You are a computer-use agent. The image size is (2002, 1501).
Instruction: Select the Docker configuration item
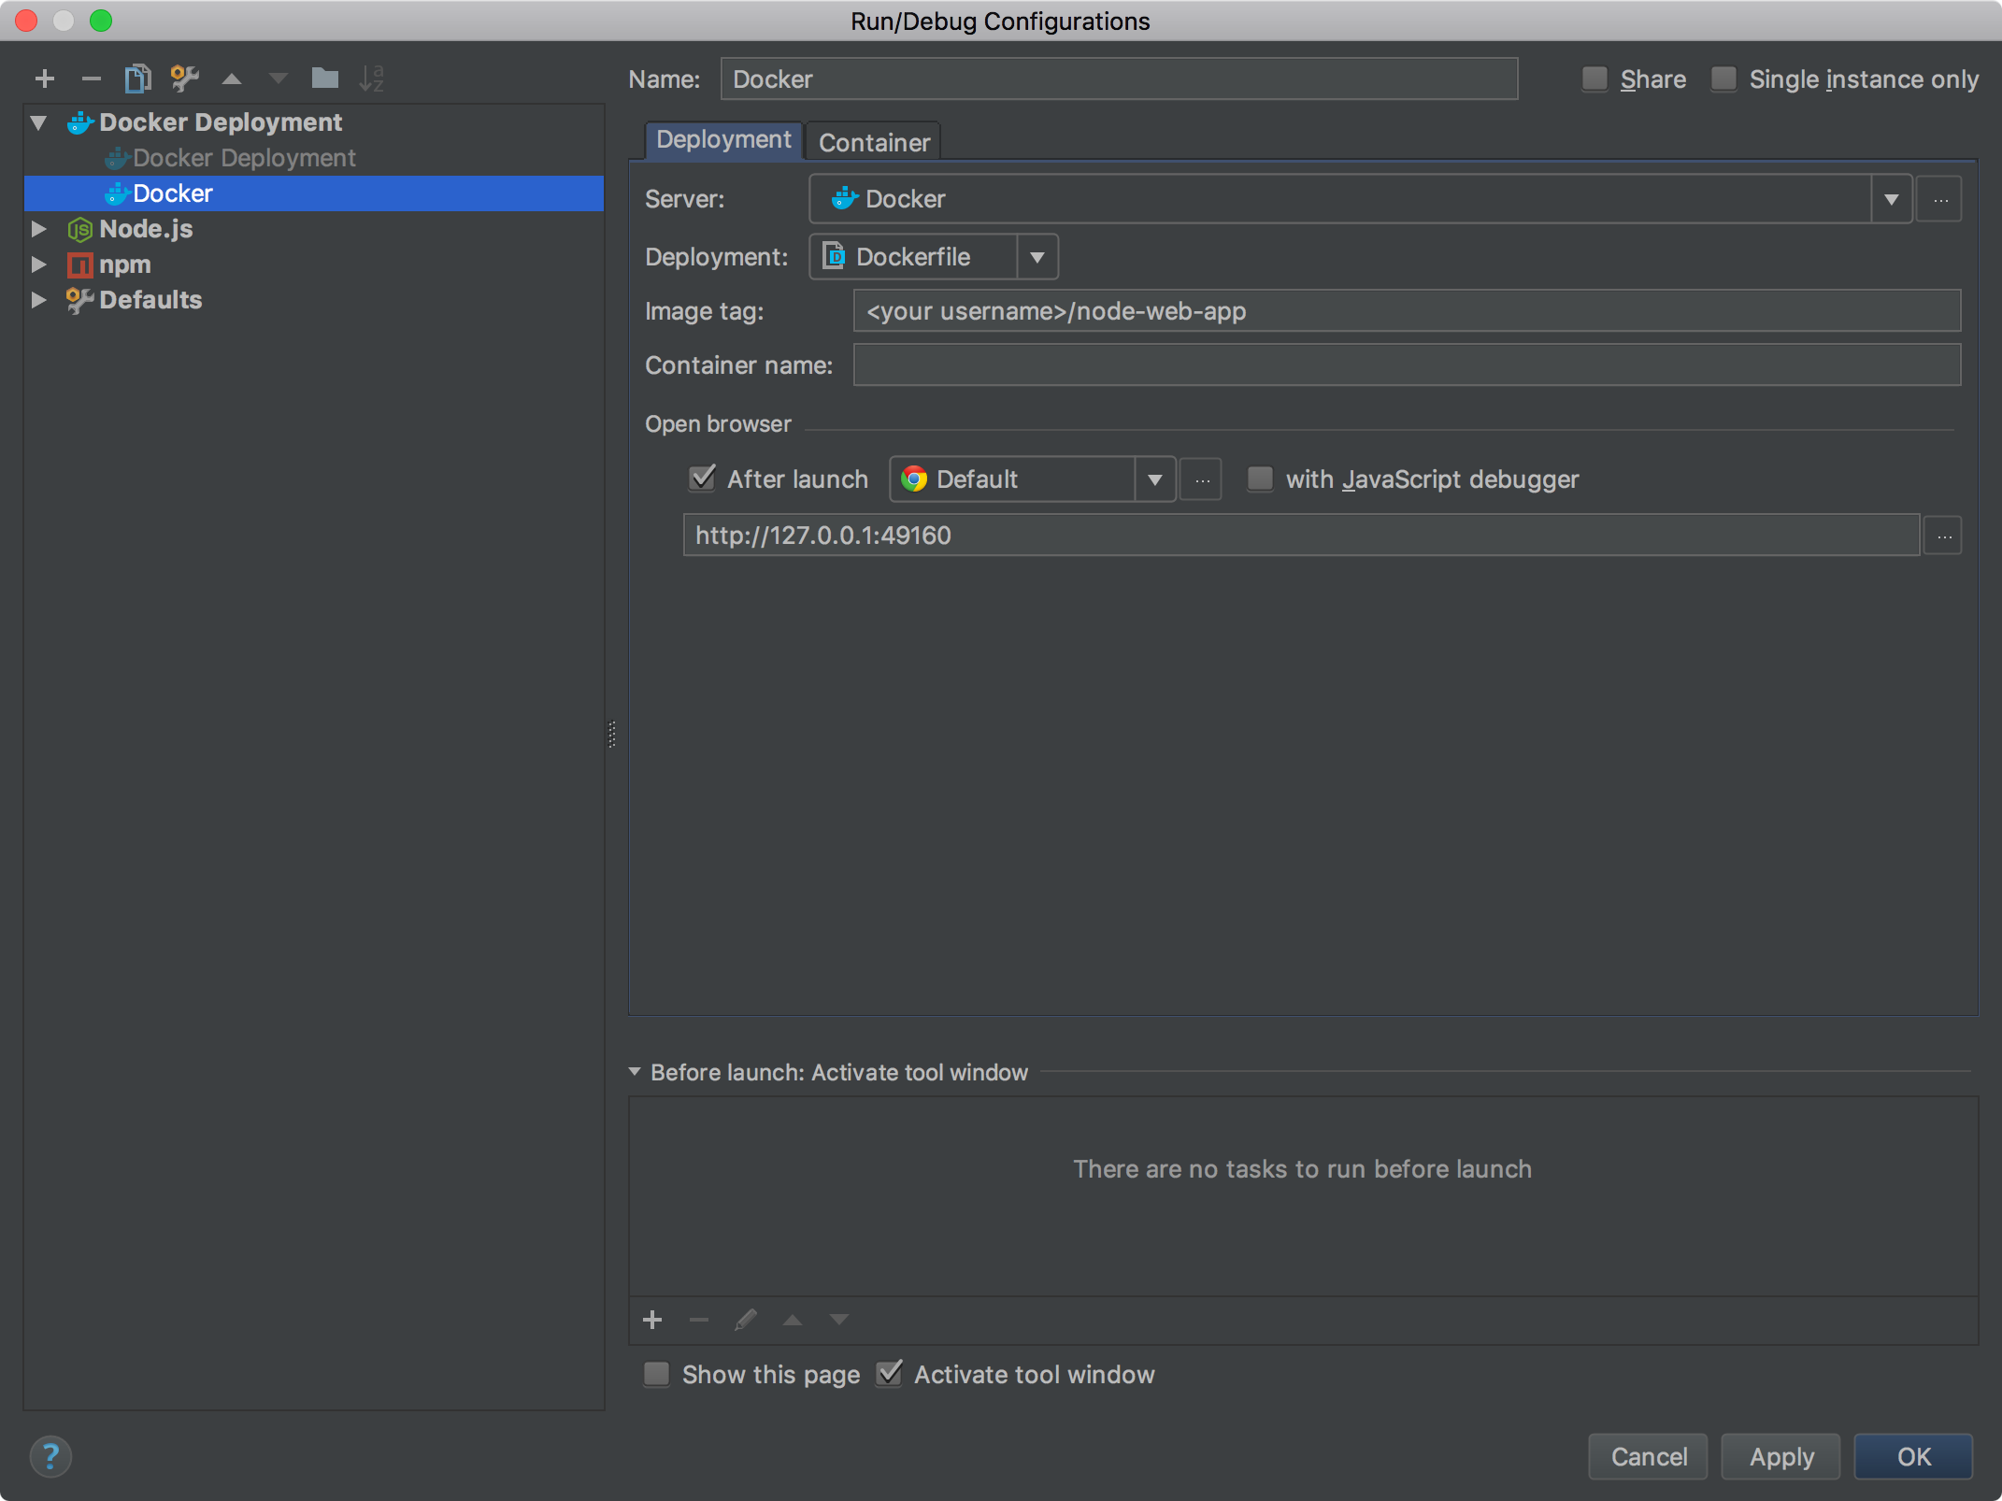click(x=313, y=193)
